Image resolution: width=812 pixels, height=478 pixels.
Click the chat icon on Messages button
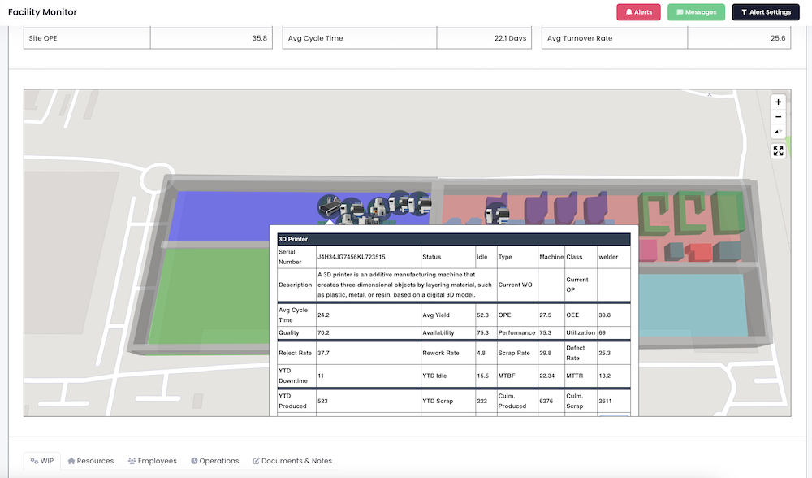pyautogui.click(x=680, y=12)
